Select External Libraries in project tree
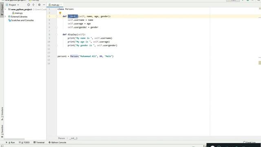The image size is (261, 147). [x=19, y=17]
